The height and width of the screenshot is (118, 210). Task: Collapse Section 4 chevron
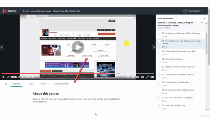click(202, 23)
